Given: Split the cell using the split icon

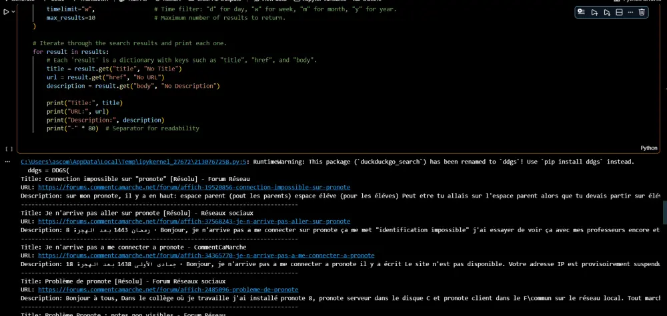Looking at the screenshot, I should click(x=620, y=12).
